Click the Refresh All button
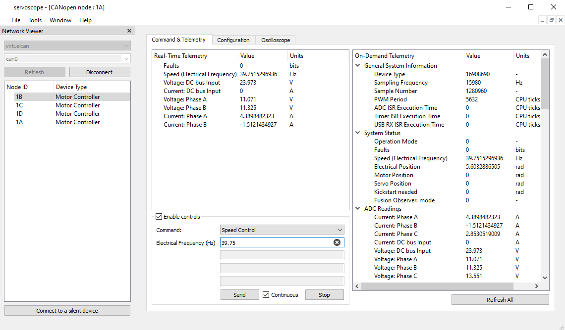This screenshot has width=565, height=330. (500, 299)
